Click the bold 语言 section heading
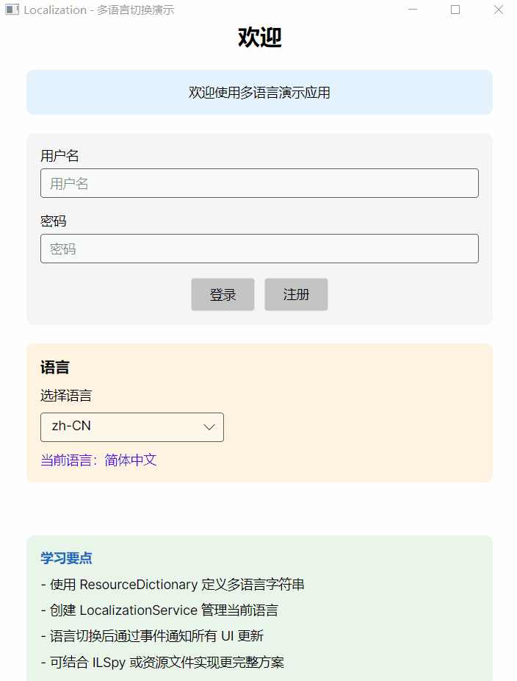The width and height of the screenshot is (517, 681). (x=54, y=368)
